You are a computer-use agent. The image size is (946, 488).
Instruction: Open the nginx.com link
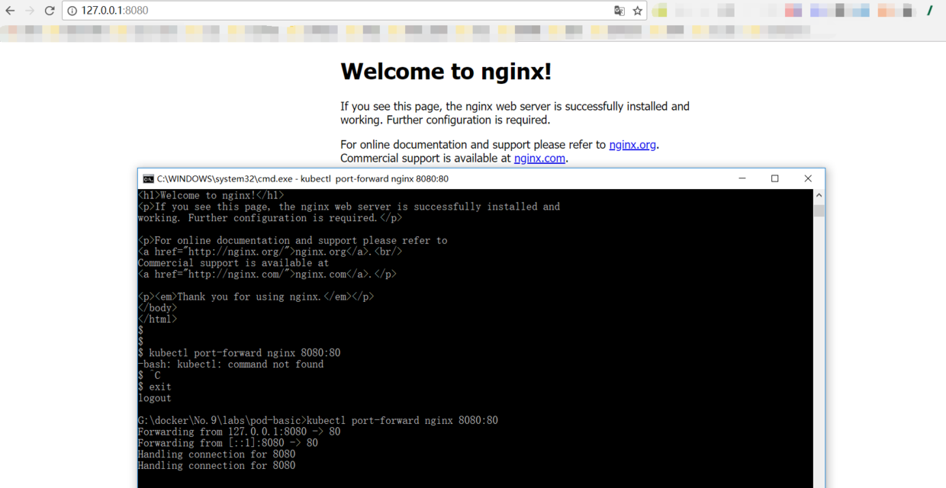point(539,159)
